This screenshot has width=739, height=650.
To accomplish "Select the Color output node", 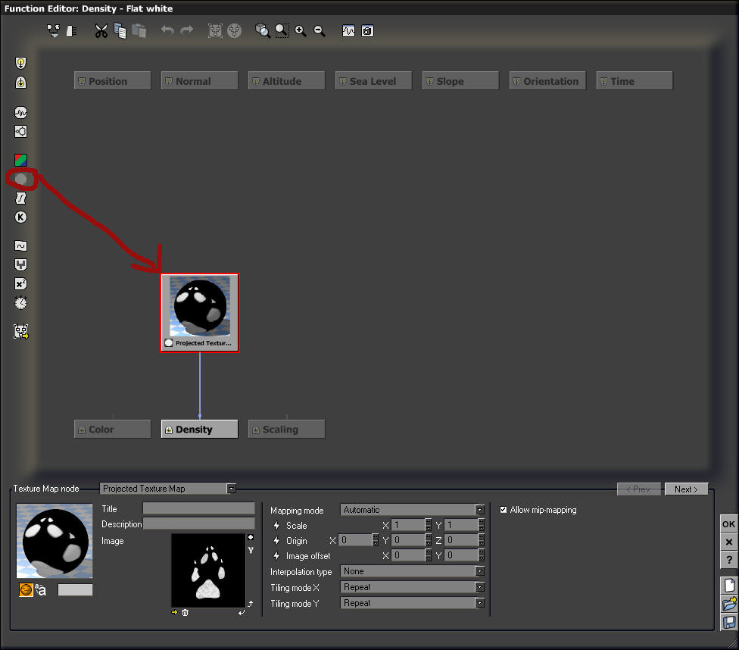I will click(113, 430).
